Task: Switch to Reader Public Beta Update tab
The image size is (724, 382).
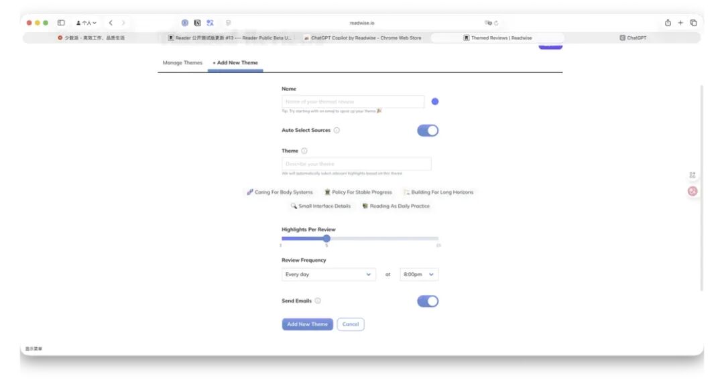Action: pos(229,38)
